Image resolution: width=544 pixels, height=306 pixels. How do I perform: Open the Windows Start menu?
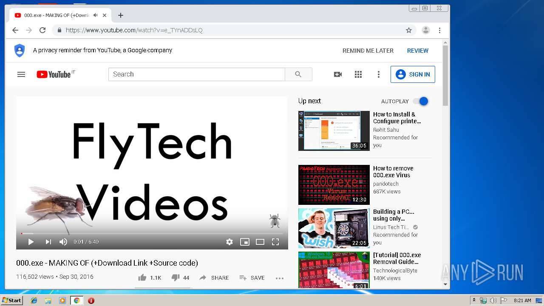(12, 300)
